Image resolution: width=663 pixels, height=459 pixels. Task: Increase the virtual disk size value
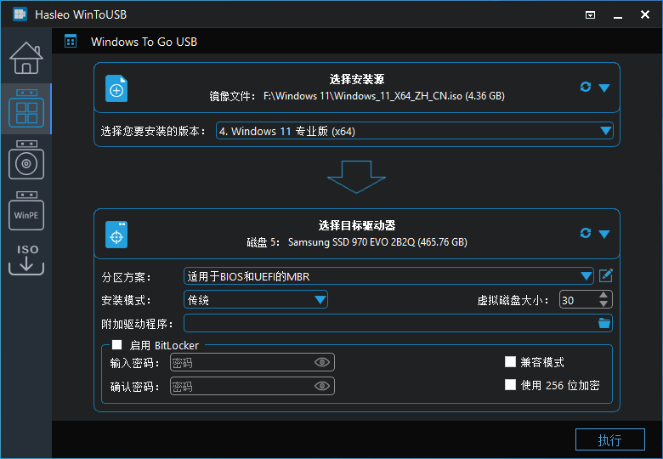tap(603, 295)
